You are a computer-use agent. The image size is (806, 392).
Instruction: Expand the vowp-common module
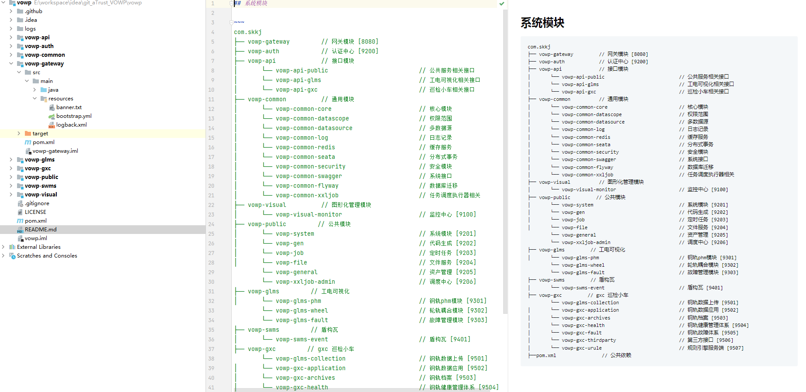coord(11,55)
